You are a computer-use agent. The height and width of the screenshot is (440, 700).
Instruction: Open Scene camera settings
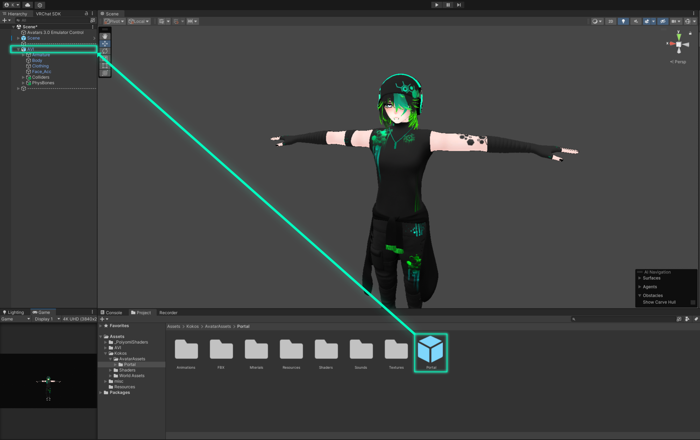(676, 21)
